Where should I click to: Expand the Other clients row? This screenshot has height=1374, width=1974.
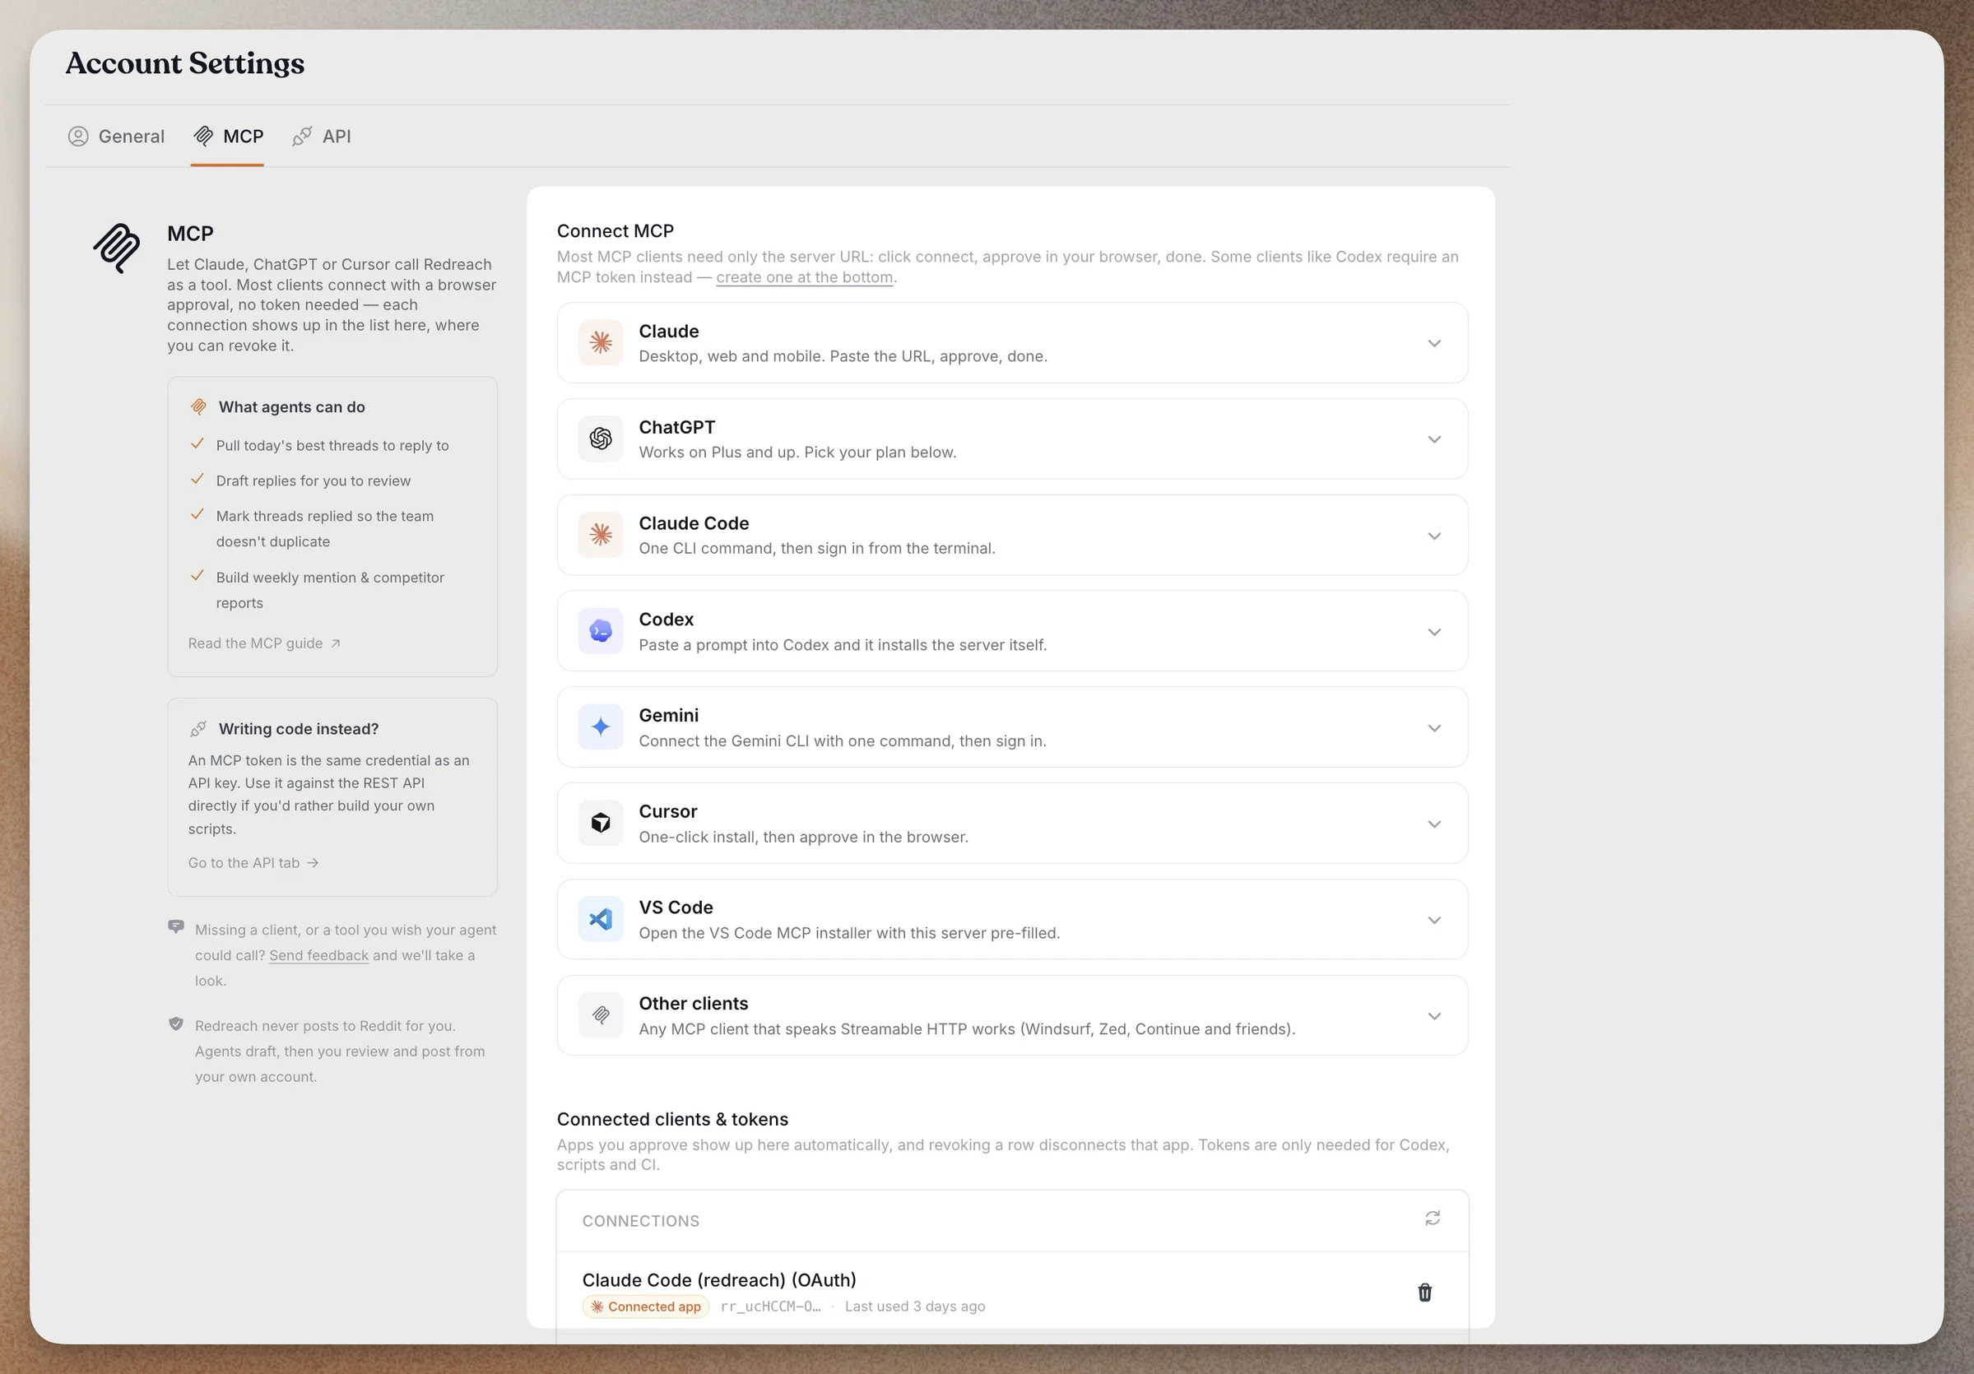point(1012,1015)
